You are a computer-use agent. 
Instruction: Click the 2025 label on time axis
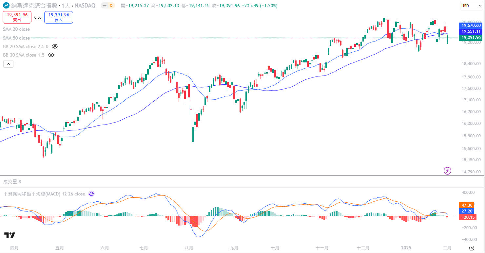406,248
